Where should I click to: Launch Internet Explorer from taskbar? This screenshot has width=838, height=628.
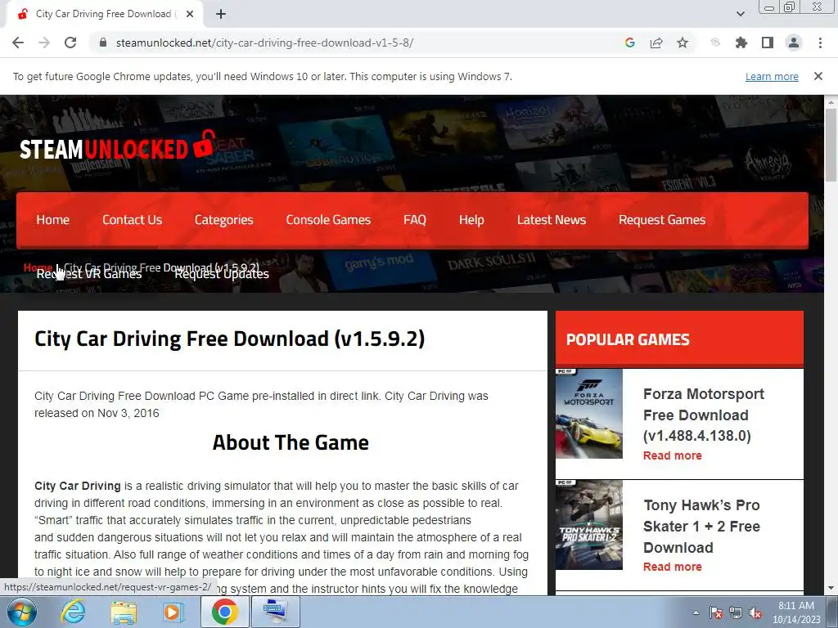(x=73, y=612)
